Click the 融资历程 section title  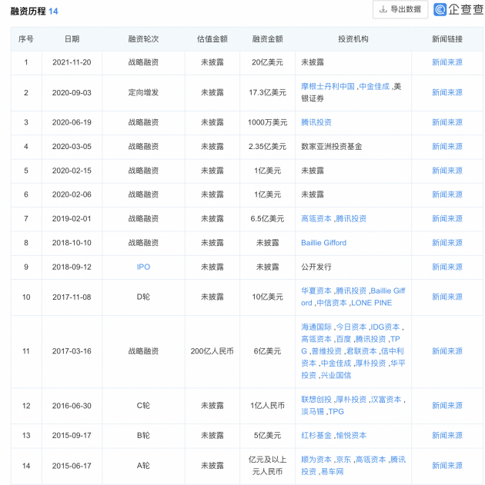(28, 12)
